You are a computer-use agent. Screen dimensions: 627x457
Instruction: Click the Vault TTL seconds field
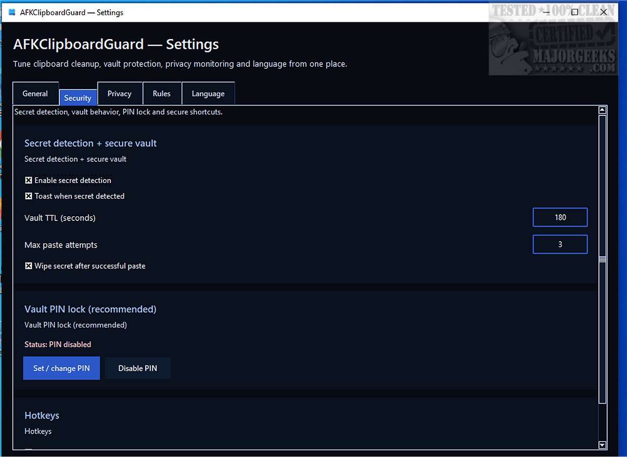560,217
